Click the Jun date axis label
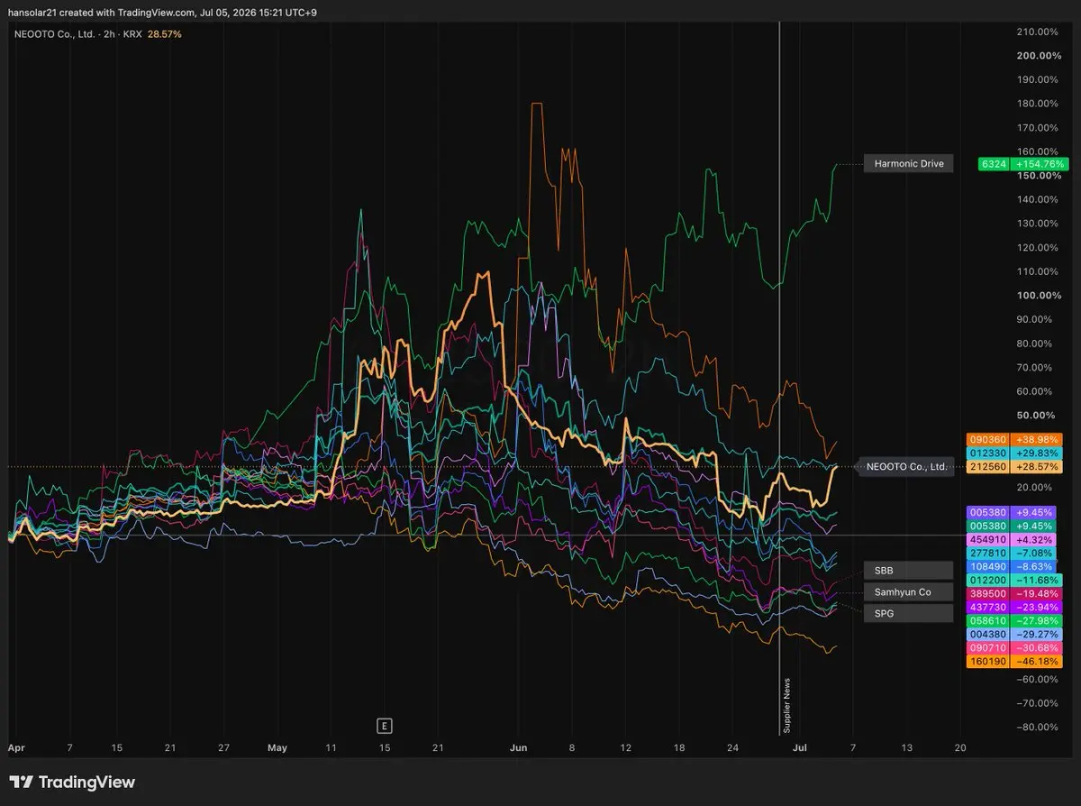The width and height of the screenshot is (1081, 806). 517,747
